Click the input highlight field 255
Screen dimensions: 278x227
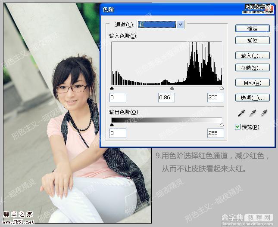point(216,98)
